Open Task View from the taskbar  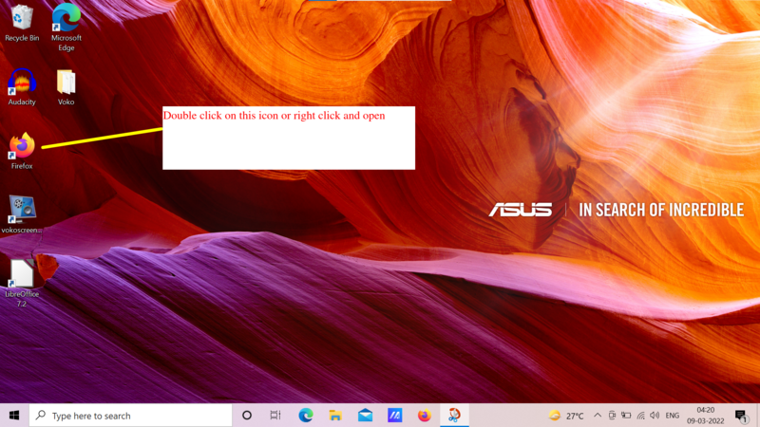pyautogui.click(x=275, y=416)
